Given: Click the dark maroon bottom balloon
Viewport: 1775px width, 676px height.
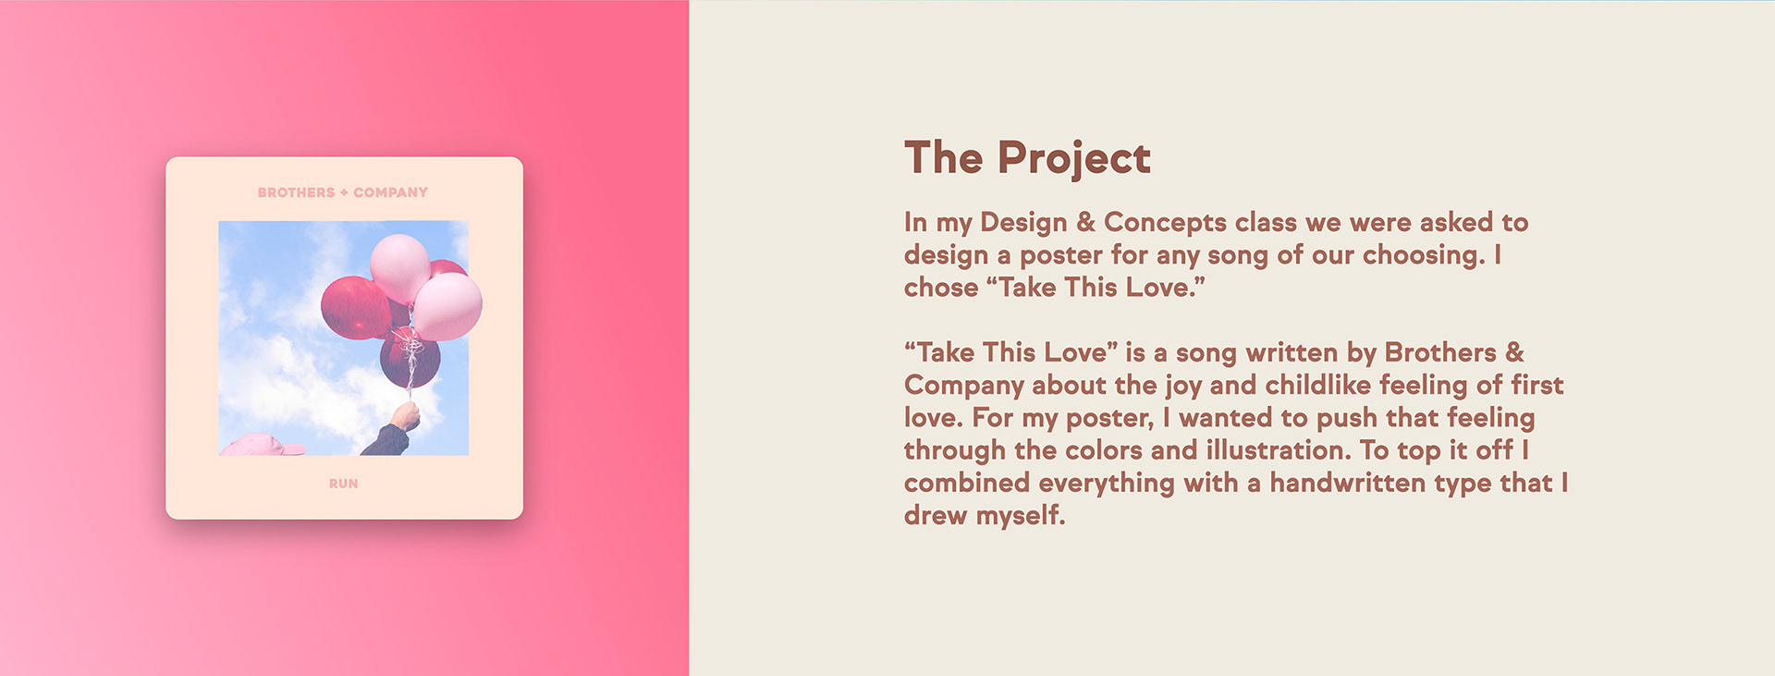Looking at the screenshot, I should tap(410, 361).
